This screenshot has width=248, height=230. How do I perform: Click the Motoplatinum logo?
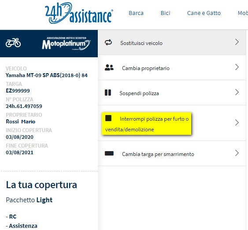pos(66,44)
